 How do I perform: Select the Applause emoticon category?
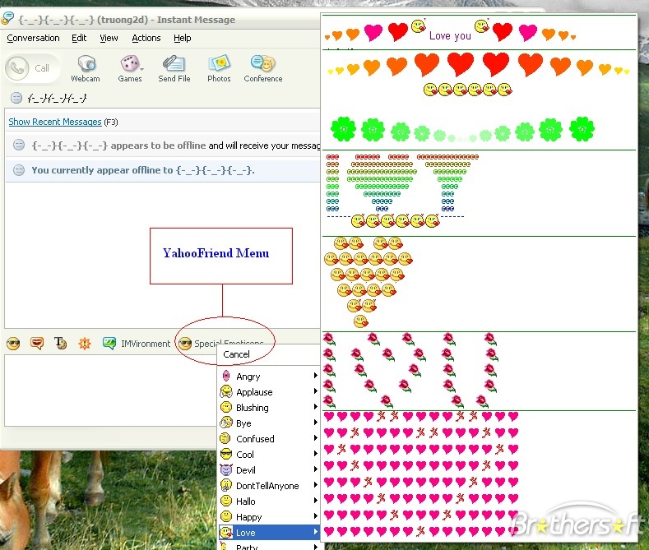pos(269,392)
